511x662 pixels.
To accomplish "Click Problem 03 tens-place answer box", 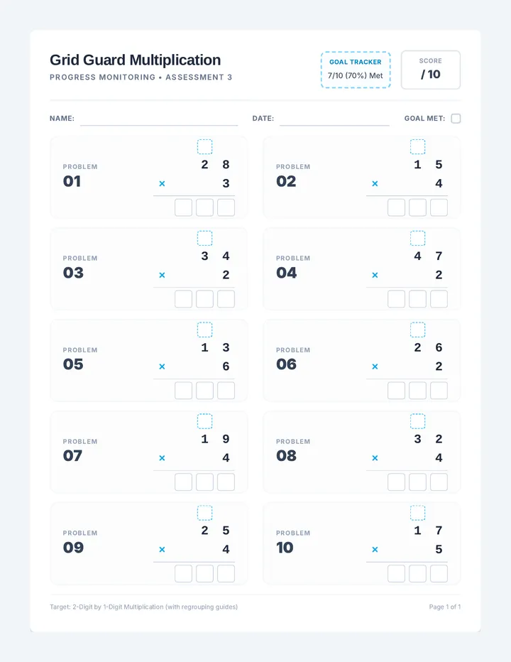I will (204, 299).
